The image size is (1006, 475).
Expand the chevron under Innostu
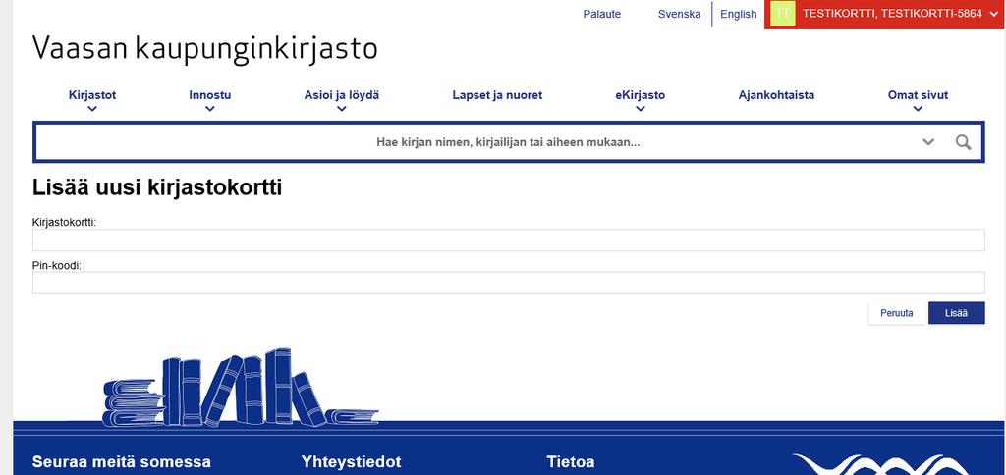pos(210,108)
